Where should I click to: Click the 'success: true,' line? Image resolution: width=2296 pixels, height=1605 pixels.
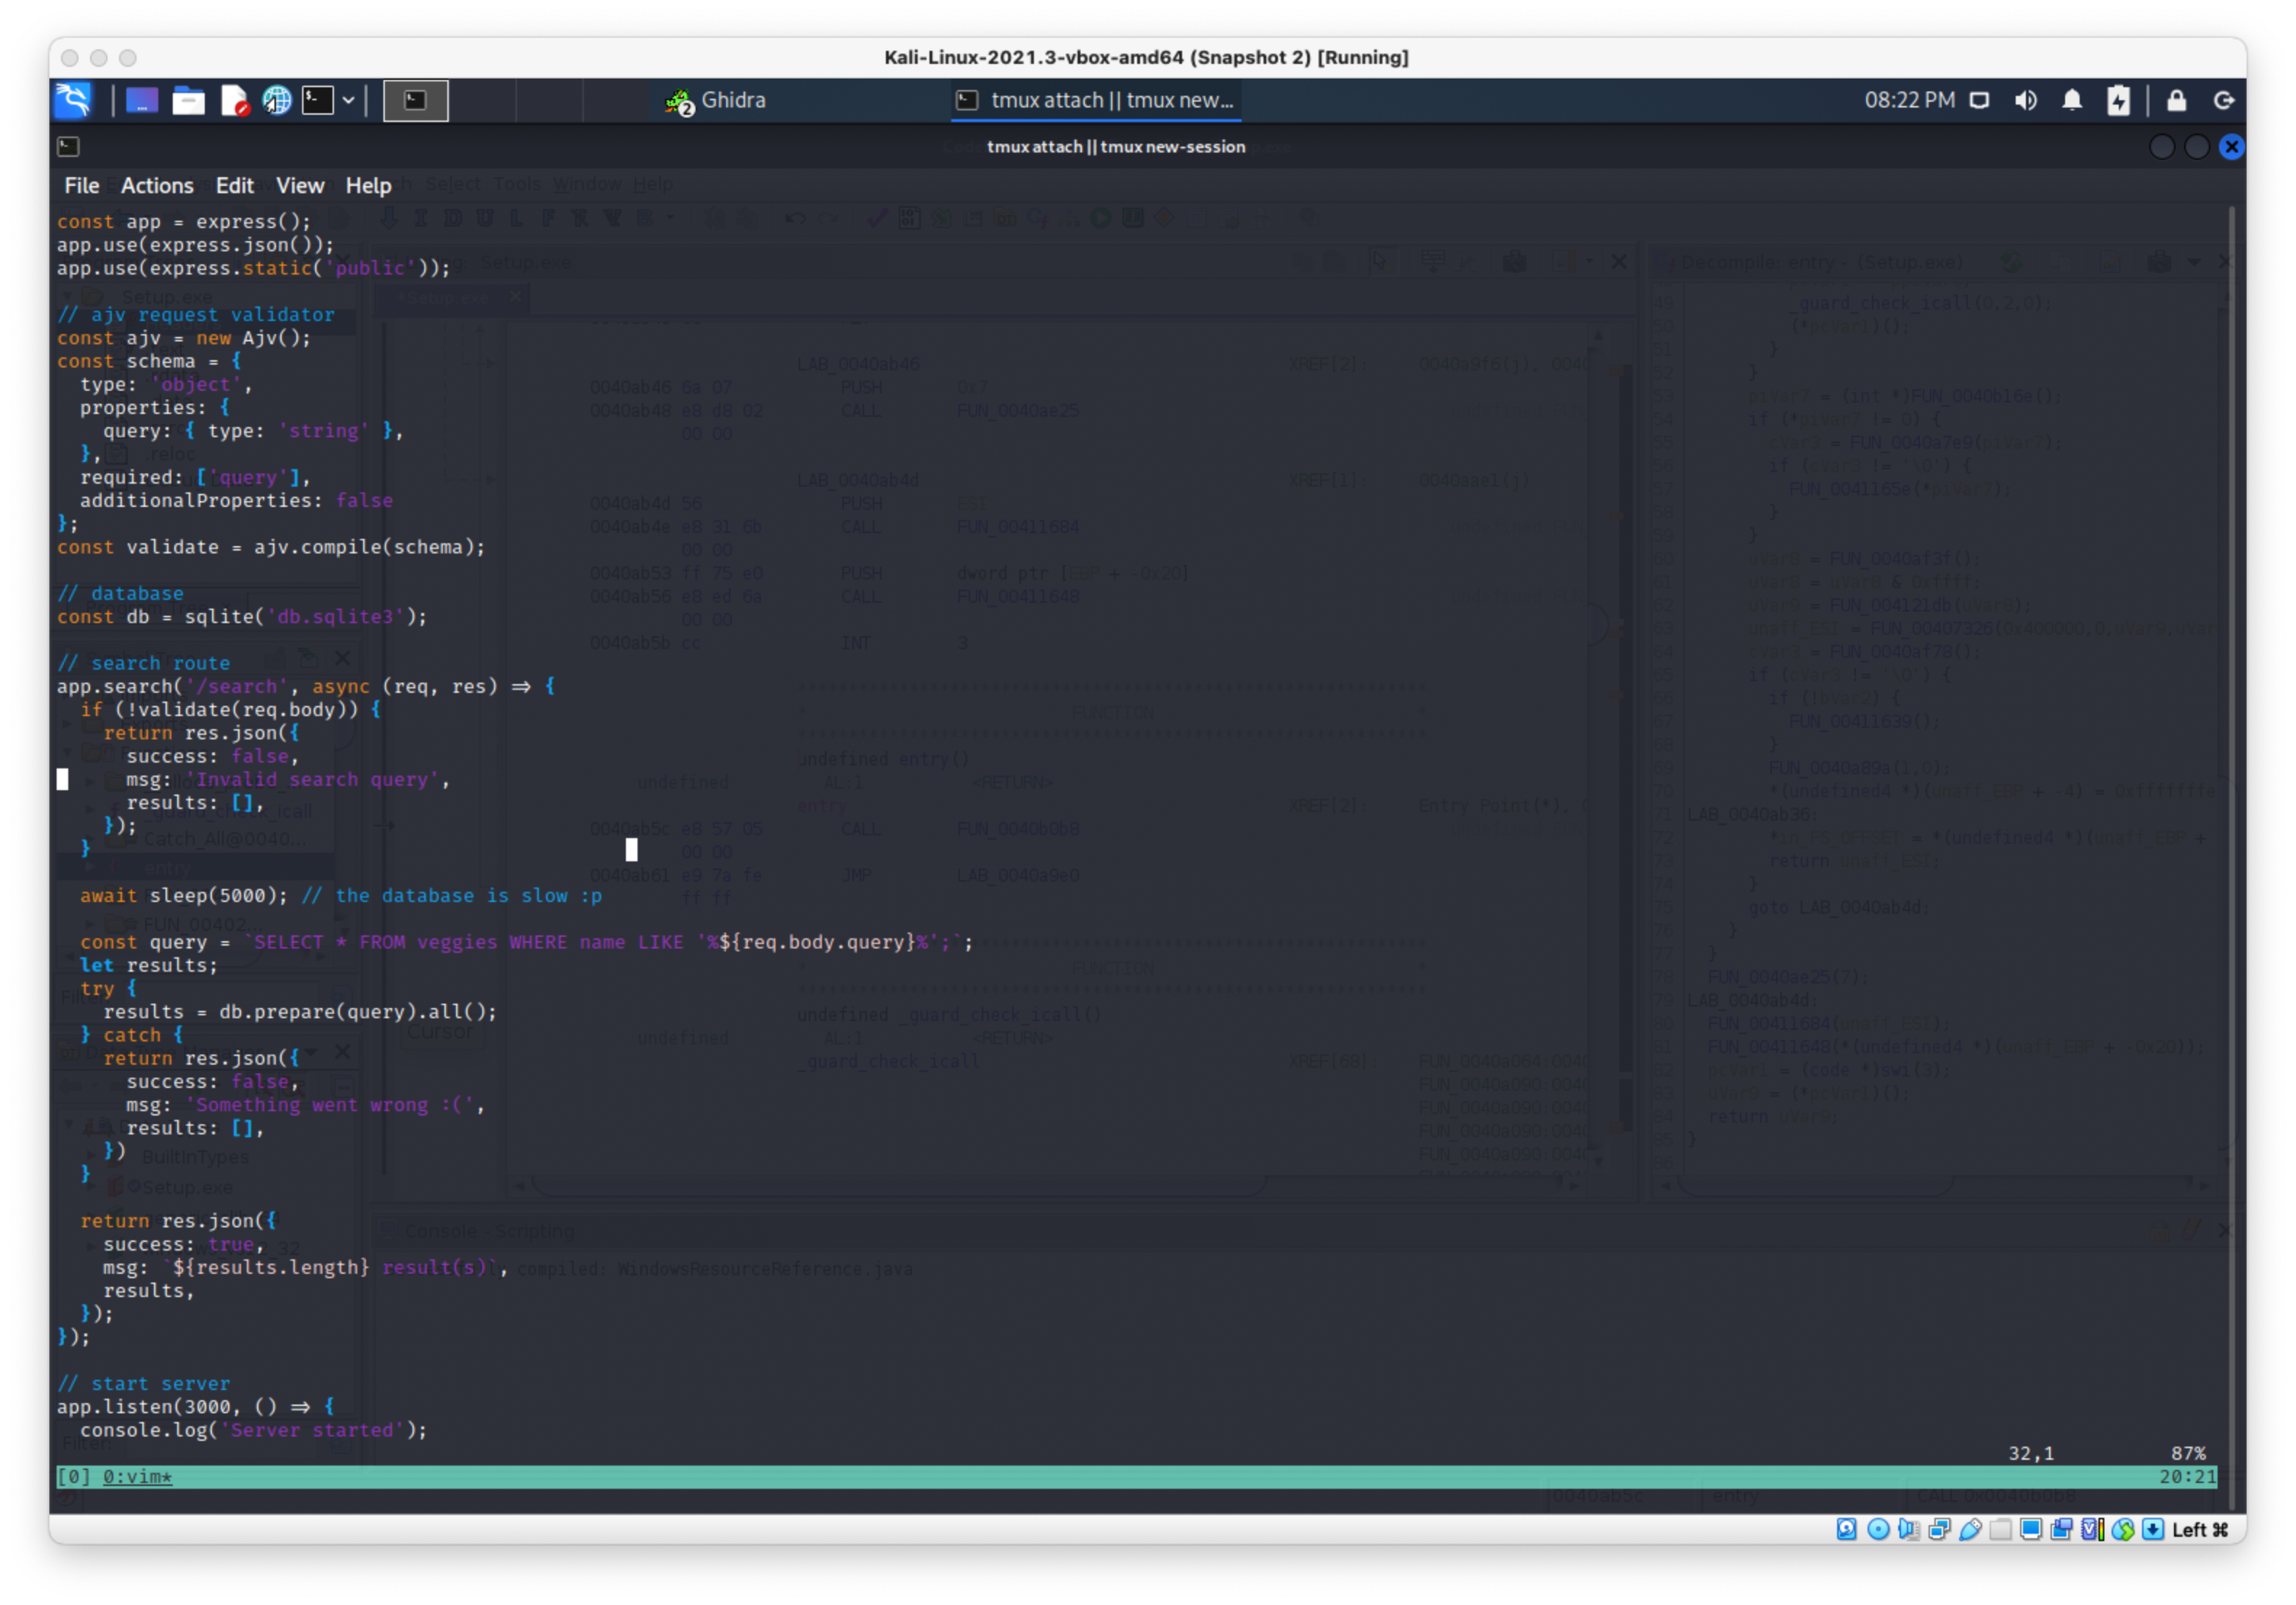pos(184,1245)
